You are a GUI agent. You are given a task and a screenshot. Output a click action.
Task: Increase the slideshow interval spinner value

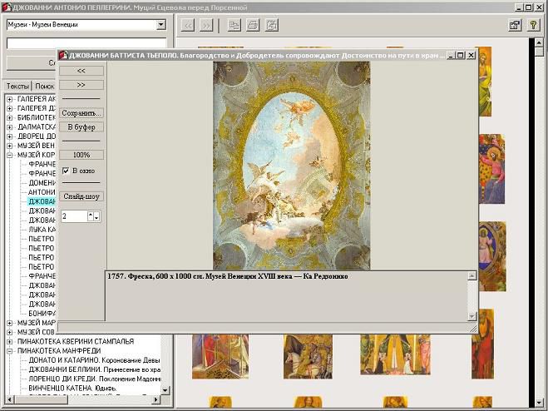tap(91, 213)
